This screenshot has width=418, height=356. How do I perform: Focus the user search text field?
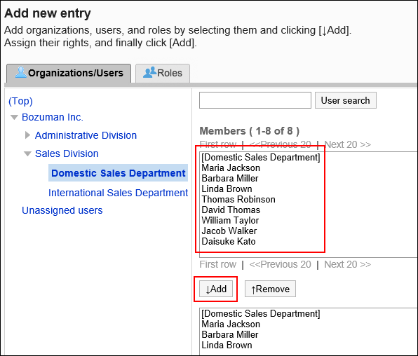pyautogui.click(x=255, y=100)
